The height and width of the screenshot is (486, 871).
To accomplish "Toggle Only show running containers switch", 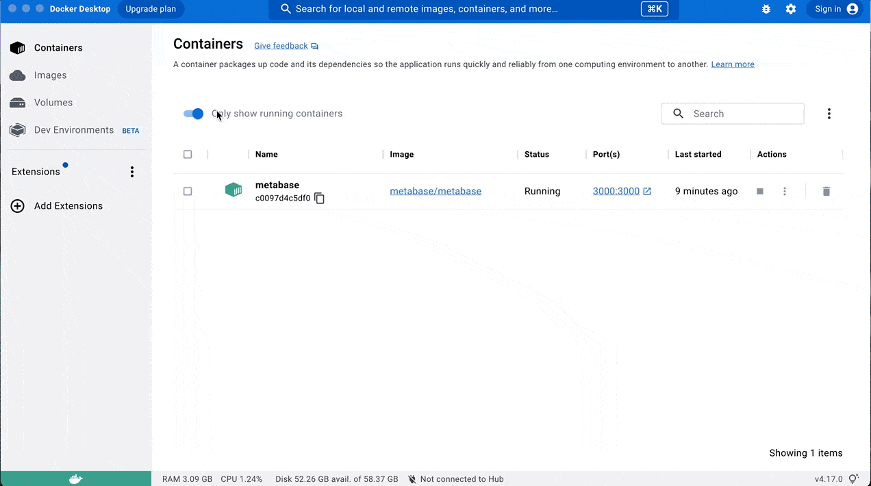I will tap(194, 114).
